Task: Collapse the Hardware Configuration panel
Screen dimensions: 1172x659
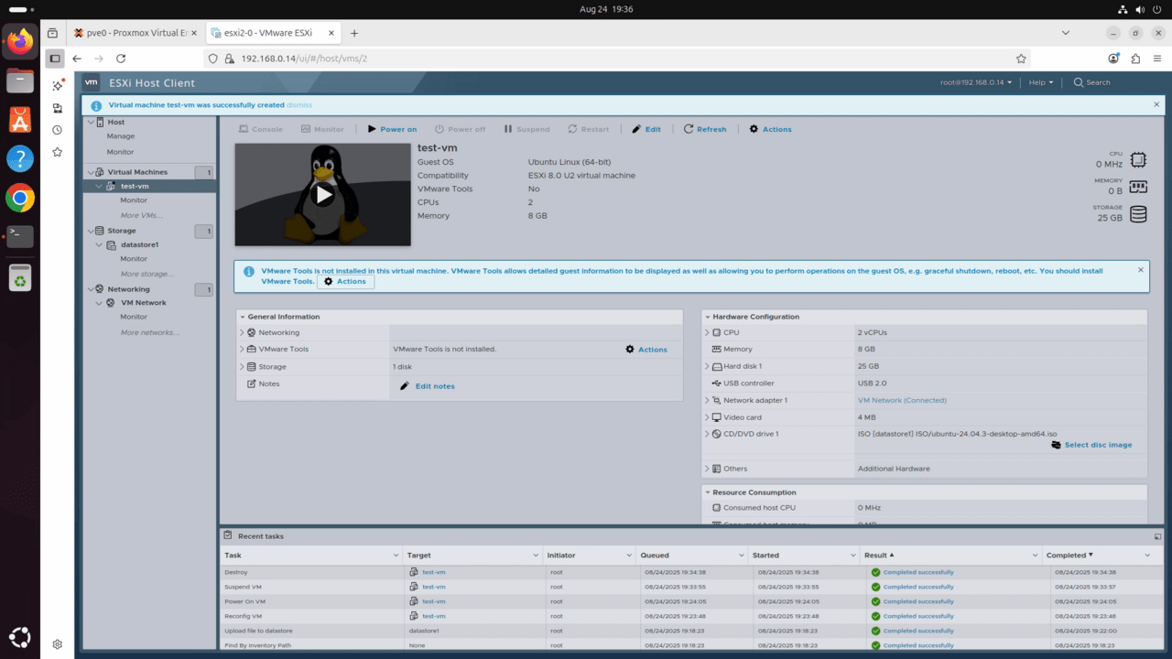Action: tap(707, 317)
